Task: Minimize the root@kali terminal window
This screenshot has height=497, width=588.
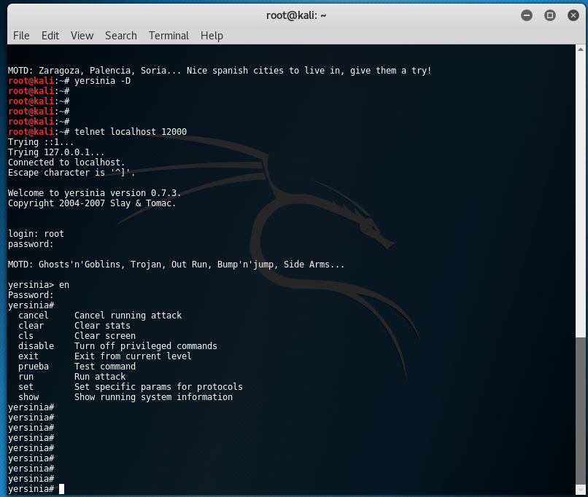Action: [527, 15]
